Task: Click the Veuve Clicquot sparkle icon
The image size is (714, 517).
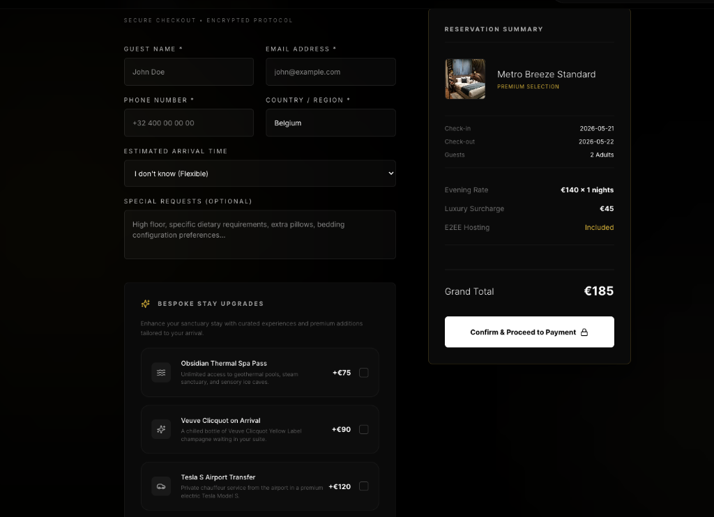Action: click(161, 429)
